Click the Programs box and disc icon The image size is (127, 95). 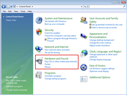39,75
